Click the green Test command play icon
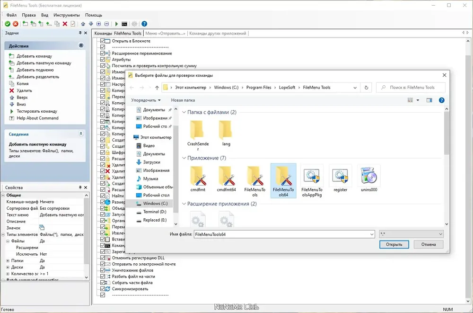 116,24
